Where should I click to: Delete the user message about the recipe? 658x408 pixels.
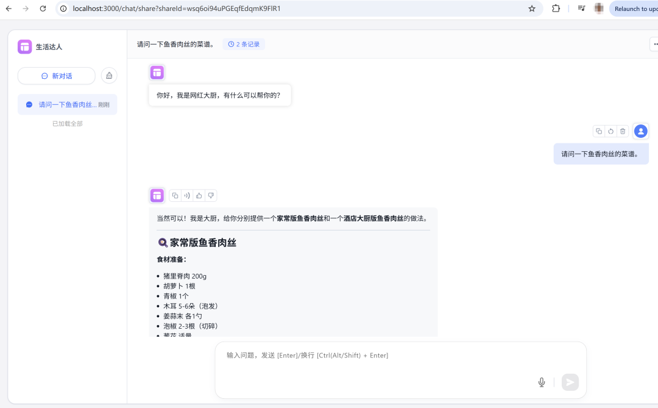622,131
